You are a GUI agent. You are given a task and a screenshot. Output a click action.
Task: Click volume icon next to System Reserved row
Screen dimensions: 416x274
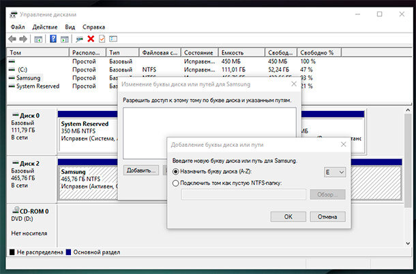coord(12,86)
